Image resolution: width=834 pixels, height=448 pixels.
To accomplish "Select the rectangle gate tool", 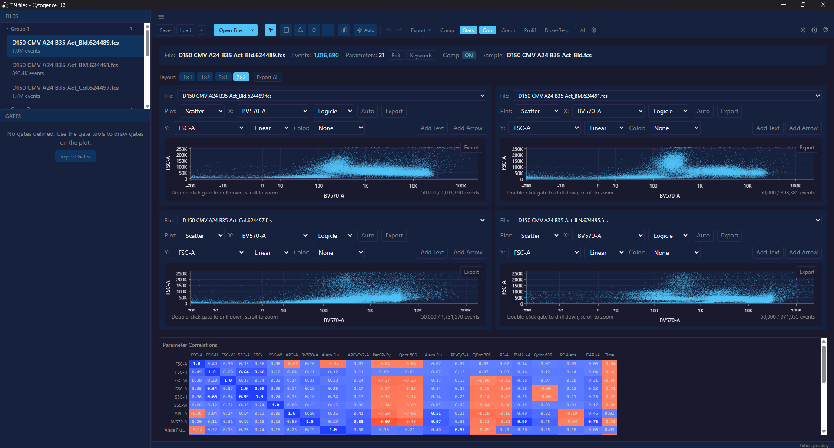I will point(286,30).
